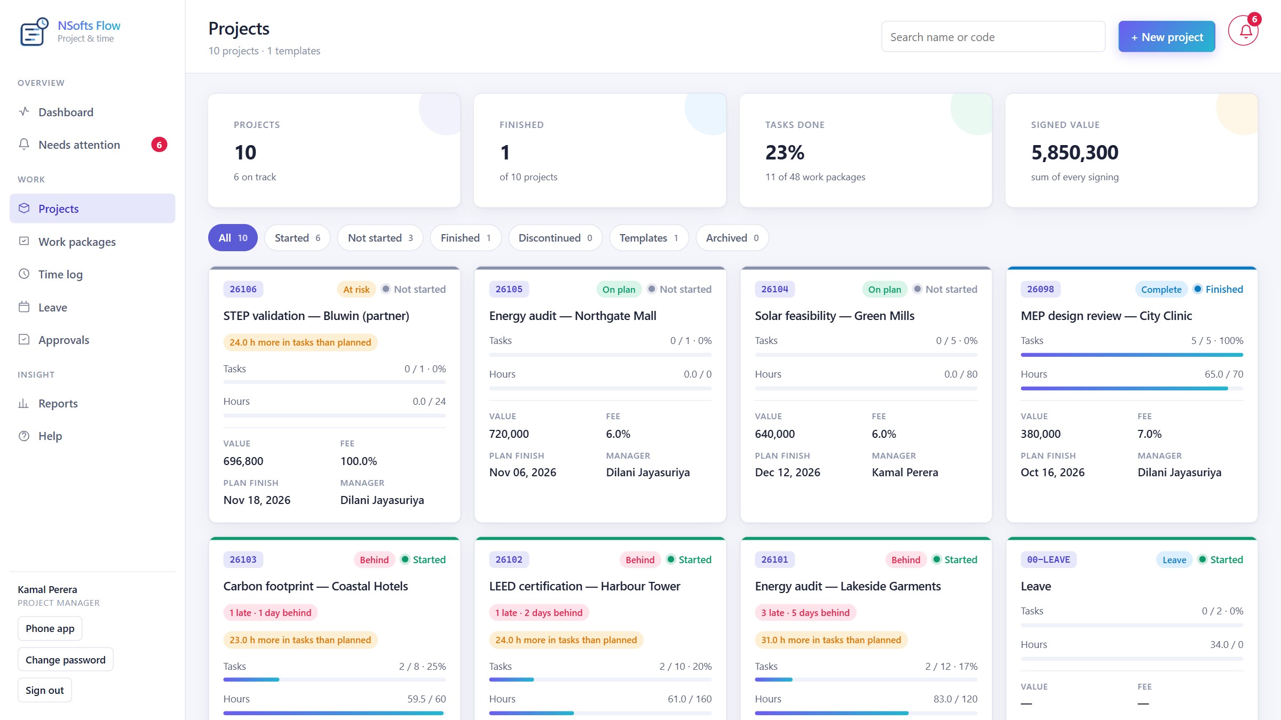The width and height of the screenshot is (1281, 720).
Task: Click the Work packages checkbox icon
Action: point(24,242)
